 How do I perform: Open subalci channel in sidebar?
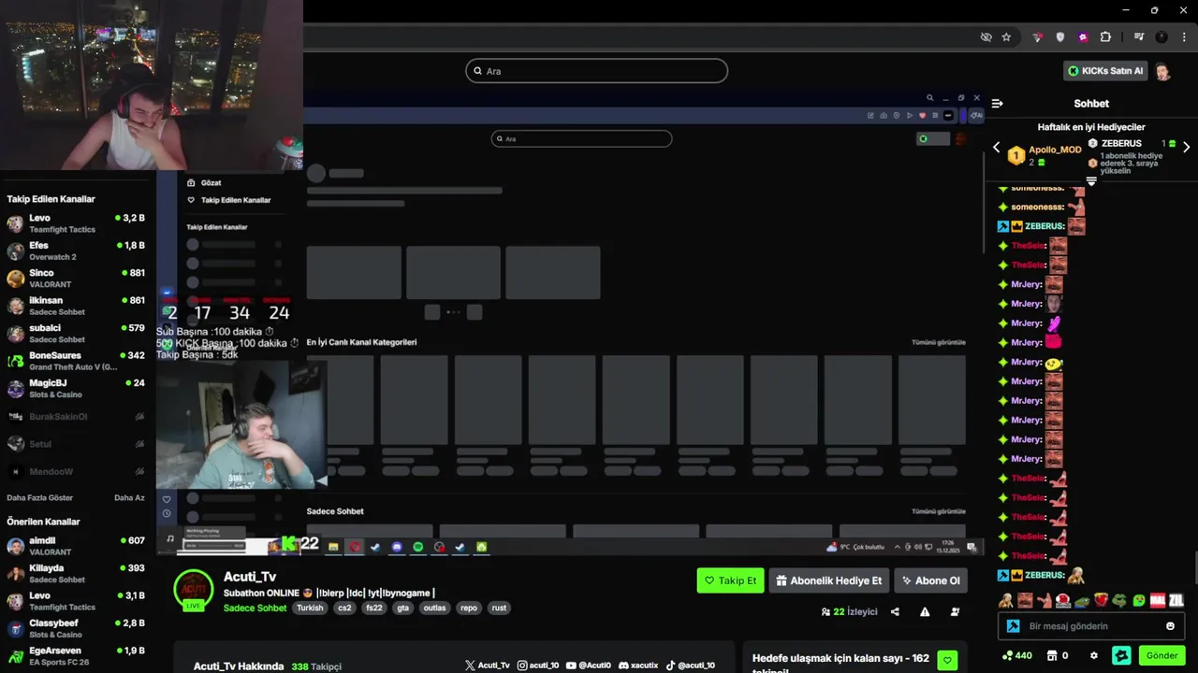click(76, 334)
